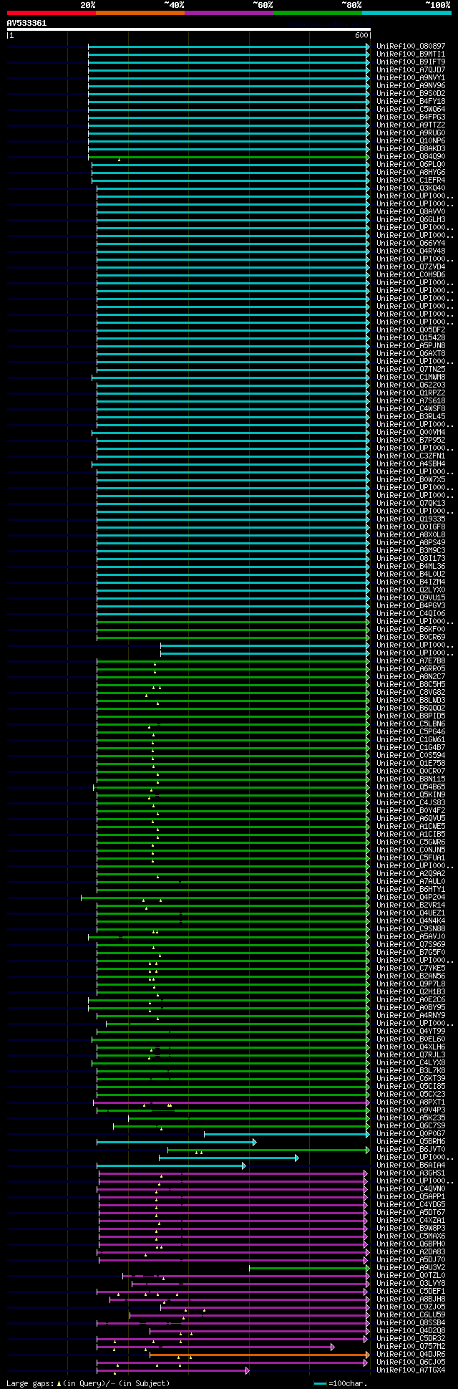This screenshot has height=1389, width=458.
Task: Select label UniRef100_A4SBH4
Action: pos(411,464)
